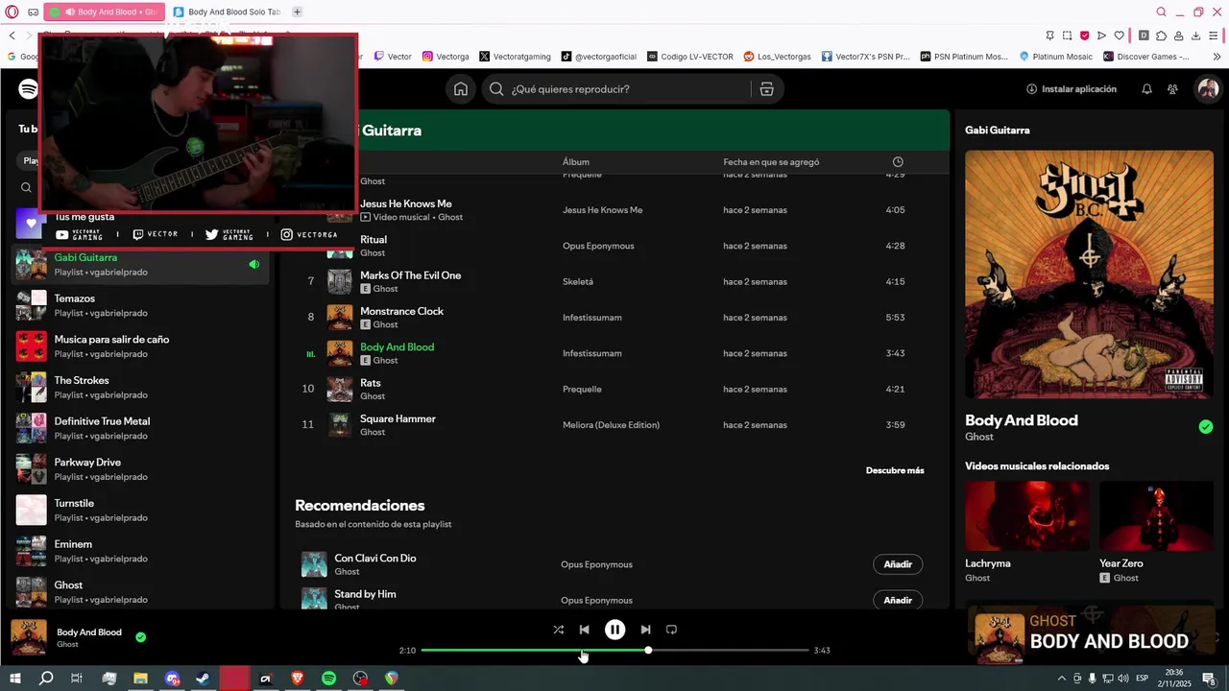Select Square Hammer track
This screenshot has height=691, width=1229.
(x=614, y=425)
